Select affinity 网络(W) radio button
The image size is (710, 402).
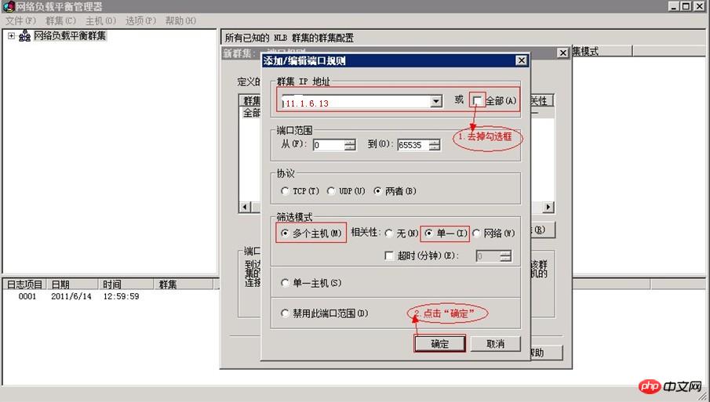click(476, 234)
